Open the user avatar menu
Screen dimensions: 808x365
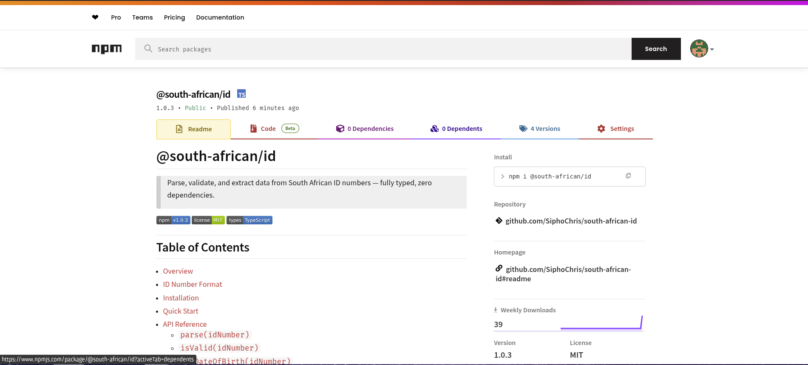pyautogui.click(x=699, y=48)
